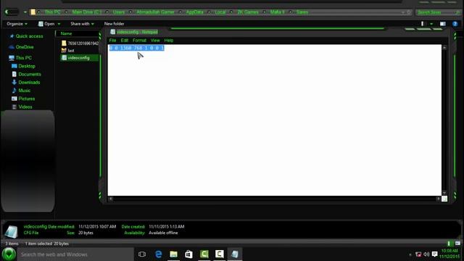Open File Explorer from taskbar
464x261 pixels.
click(x=174, y=254)
